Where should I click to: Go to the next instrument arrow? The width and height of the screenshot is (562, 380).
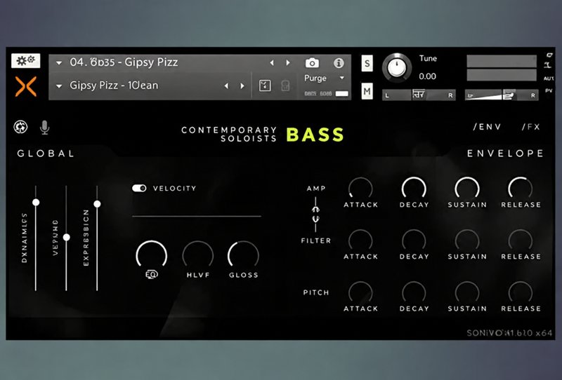coord(287,63)
